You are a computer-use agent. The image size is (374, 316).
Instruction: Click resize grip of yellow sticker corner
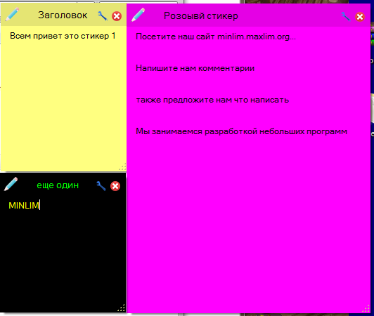click(x=122, y=167)
